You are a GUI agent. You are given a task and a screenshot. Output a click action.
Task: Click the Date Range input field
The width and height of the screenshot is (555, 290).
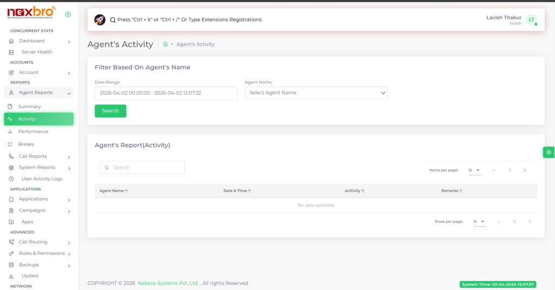click(166, 93)
